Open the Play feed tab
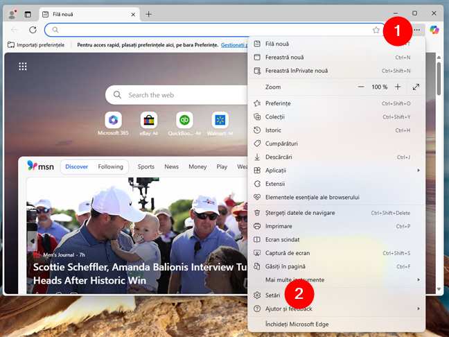Viewport: 449px width, 337px height. tap(222, 167)
